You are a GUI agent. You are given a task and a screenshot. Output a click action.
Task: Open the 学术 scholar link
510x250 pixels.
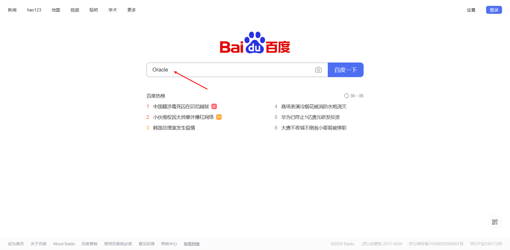point(113,10)
